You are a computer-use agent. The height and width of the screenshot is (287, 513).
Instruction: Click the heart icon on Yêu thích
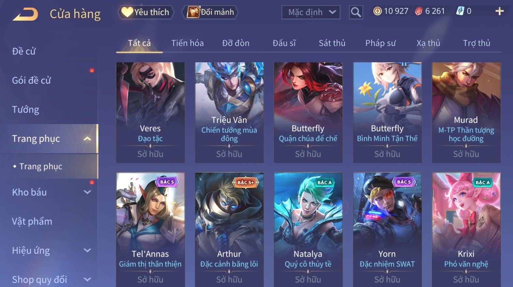(x=127, y=12)
